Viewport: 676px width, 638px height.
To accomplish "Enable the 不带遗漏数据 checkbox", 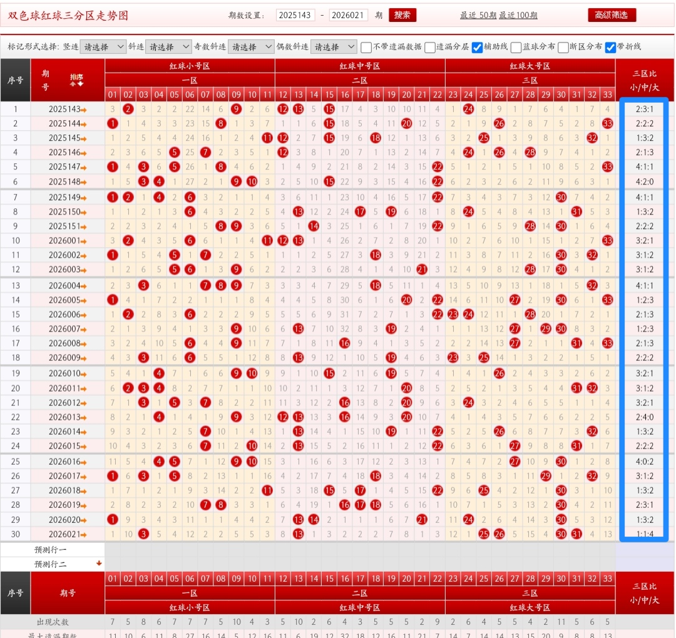I will (x=366, y=47).
